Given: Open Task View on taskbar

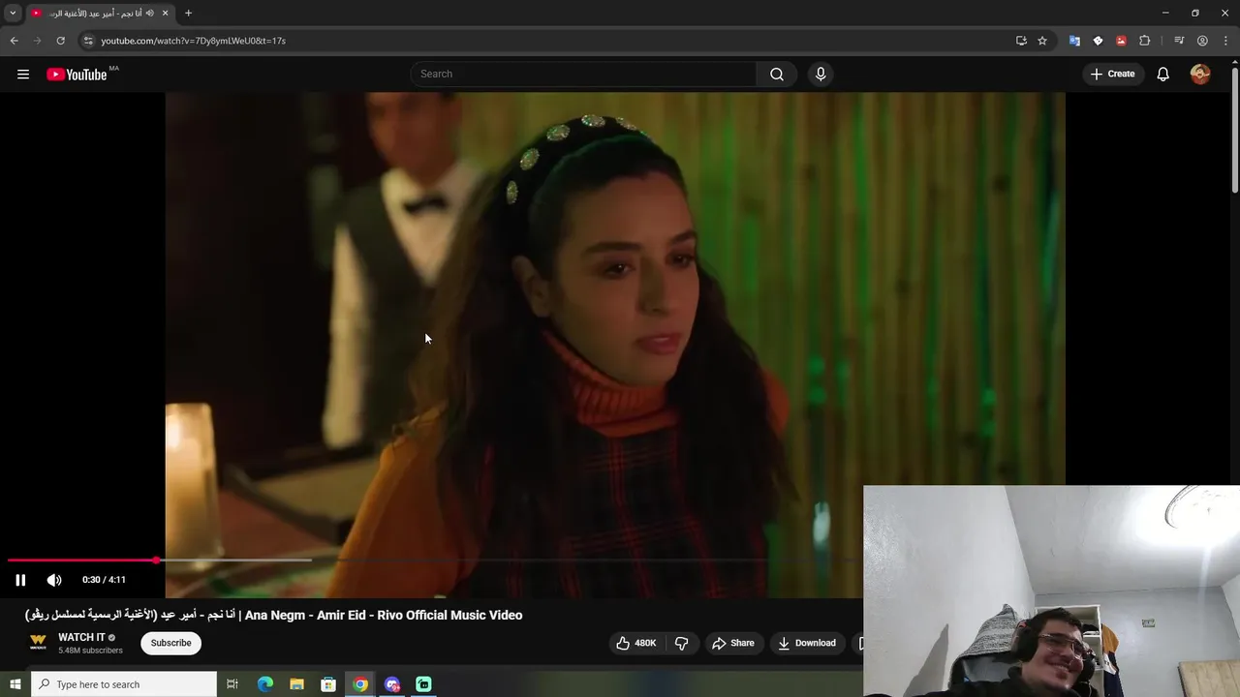Looking at the screenshot, I should click(x=232, y=684).
